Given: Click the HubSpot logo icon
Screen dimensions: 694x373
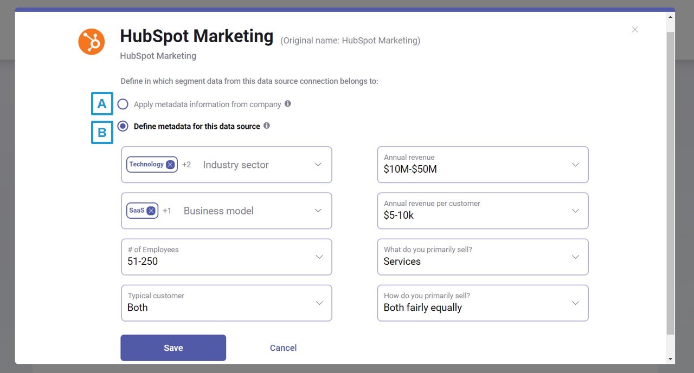Looking at the screenshot, I should [91, 42].
